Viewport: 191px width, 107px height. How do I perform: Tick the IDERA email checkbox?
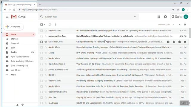coord(41,75)
